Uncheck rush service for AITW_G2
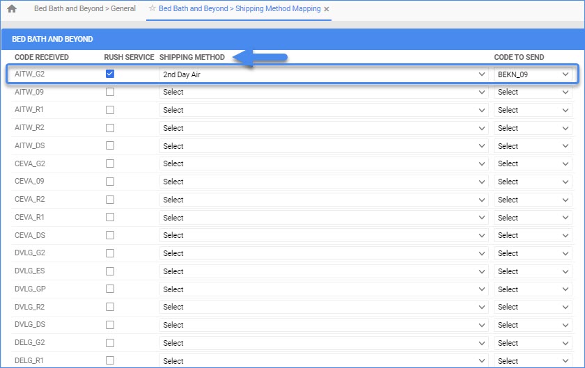 pyautogui.click(x=110, y=74)
